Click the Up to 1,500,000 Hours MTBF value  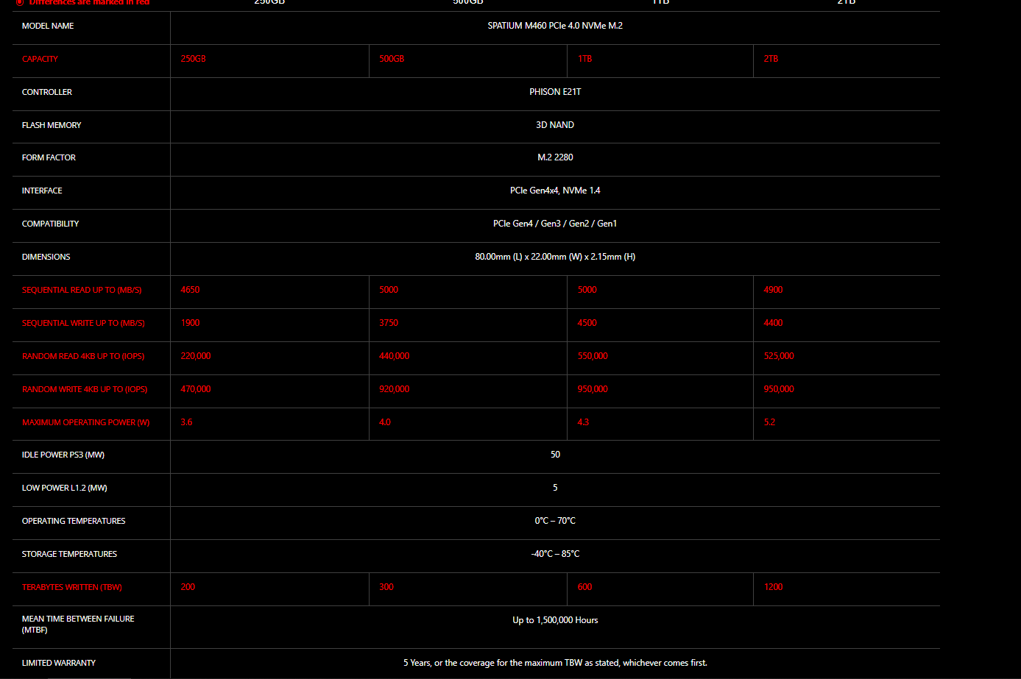coord(555,620)
